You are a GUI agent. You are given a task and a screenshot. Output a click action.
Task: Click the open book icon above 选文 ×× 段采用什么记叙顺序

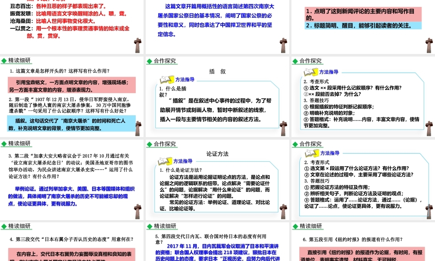pyautogui.click(x=311, y=72)
